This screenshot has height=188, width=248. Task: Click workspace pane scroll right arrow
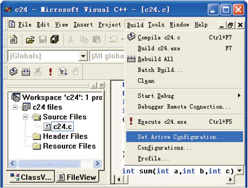tap(98, 163)
